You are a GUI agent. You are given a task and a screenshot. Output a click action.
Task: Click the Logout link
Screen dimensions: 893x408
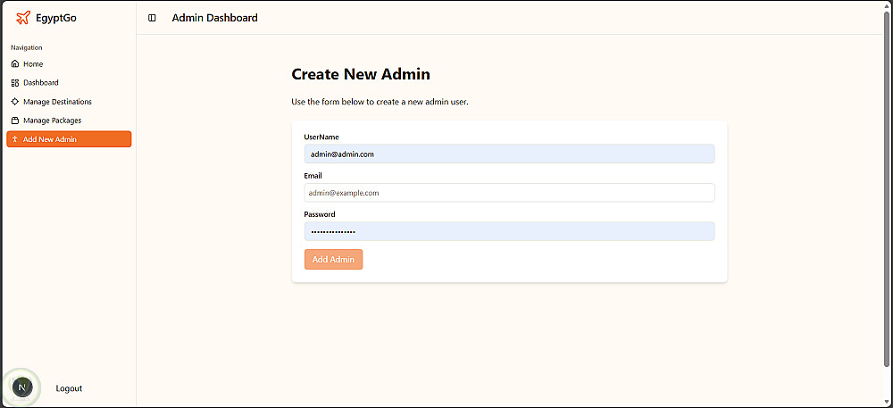(x=69, y=388)
